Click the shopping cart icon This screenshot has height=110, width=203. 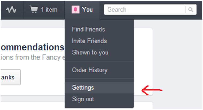[33, 10]
